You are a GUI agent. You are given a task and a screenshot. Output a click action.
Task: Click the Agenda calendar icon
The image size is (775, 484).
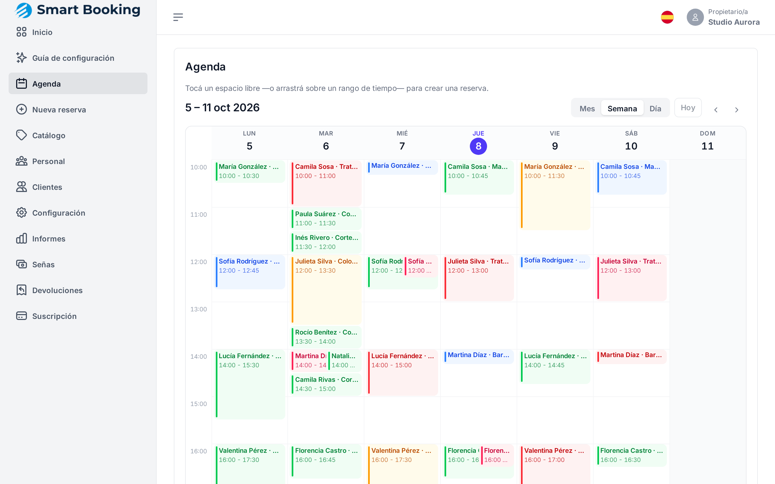(x=22, y=84)
